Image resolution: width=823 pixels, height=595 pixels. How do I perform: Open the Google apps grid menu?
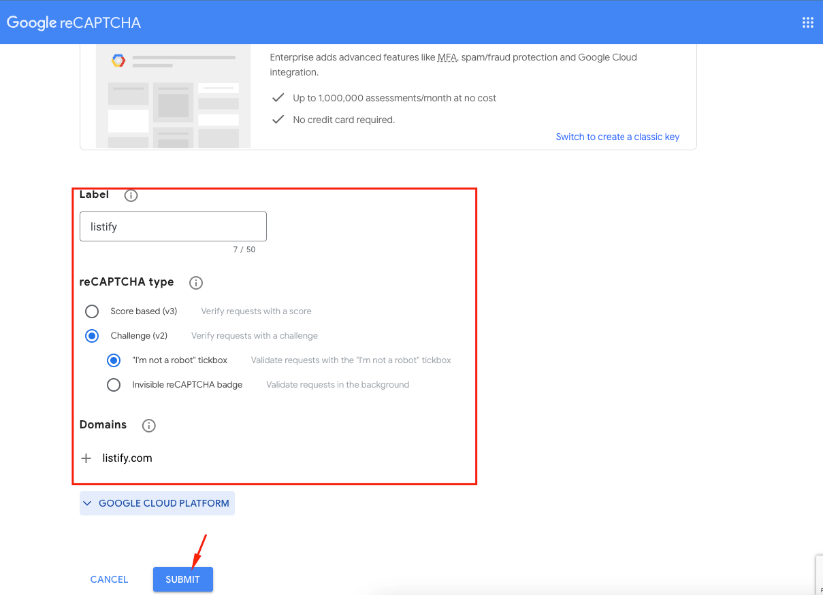(807, 22)
